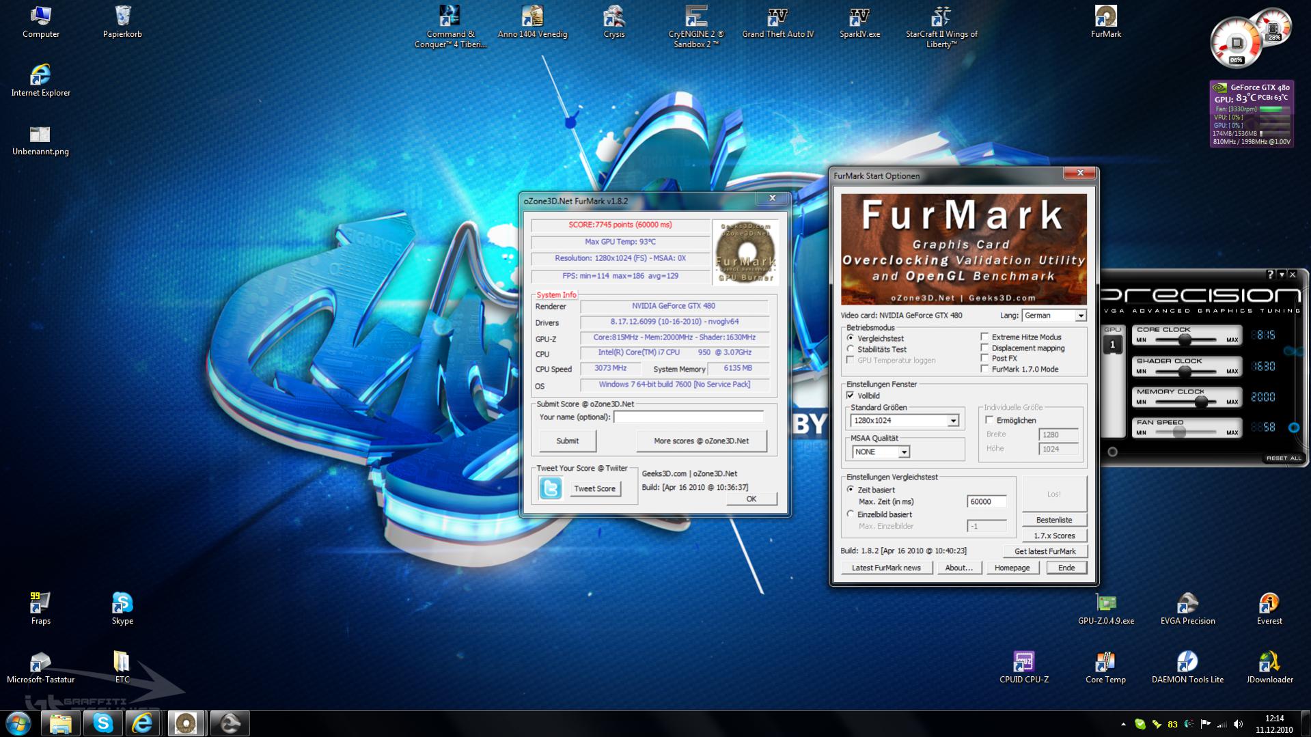The height and width of the screenshot is (737, 1311).
Task: Select the Skype desktop shortcut
Action: (122, 609)
